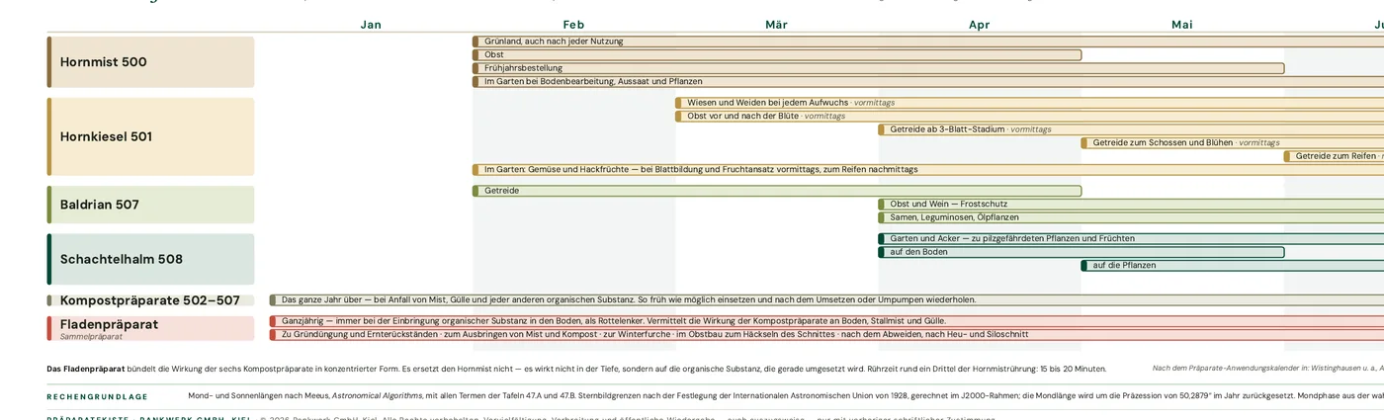Image resolution: width=1384 pixels, height=420 pixels.
Task: Click the Im Garten bei Bodenbearbeitung bar
Action: (928, 81)
